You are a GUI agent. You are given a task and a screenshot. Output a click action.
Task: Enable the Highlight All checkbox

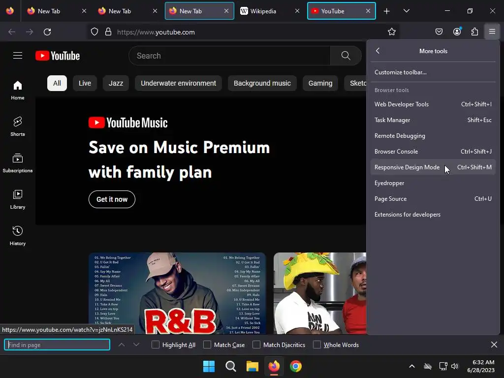156,345
